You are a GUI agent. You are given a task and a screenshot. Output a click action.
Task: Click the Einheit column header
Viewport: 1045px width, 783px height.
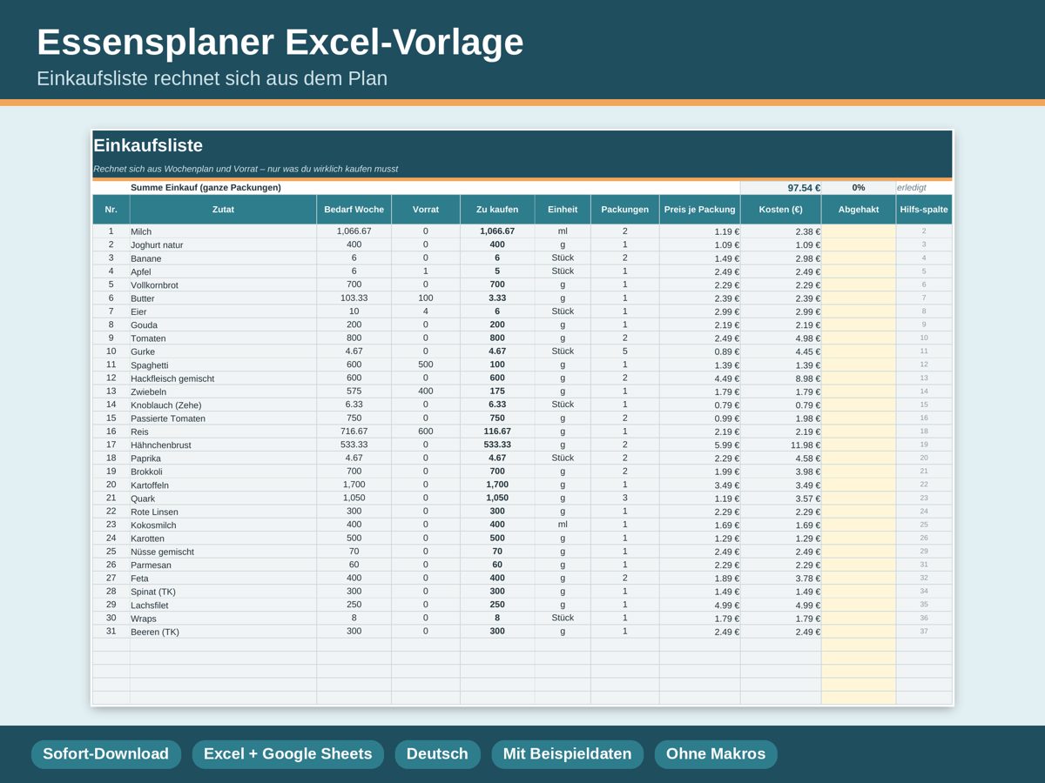click(x=563, y=210)
